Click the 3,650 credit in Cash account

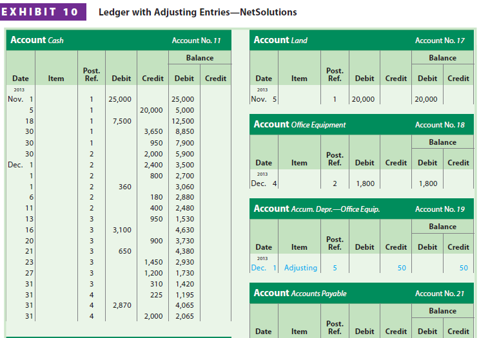tap(152, 131)
